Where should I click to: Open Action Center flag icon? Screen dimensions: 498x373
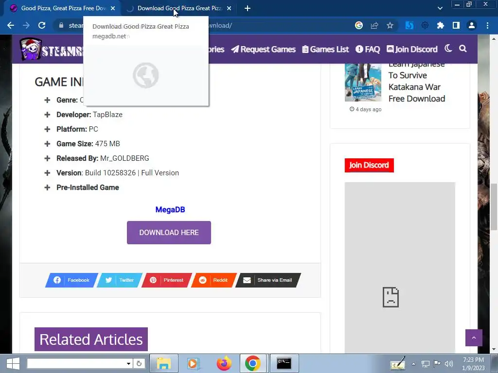click(x=437, y=364)
